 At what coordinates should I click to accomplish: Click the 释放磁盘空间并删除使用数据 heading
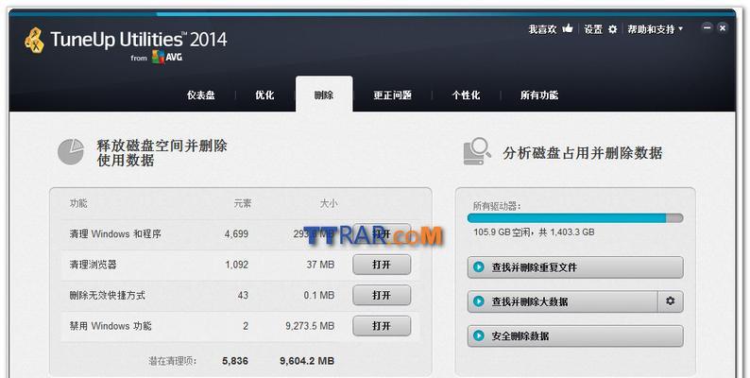(162, 153)
